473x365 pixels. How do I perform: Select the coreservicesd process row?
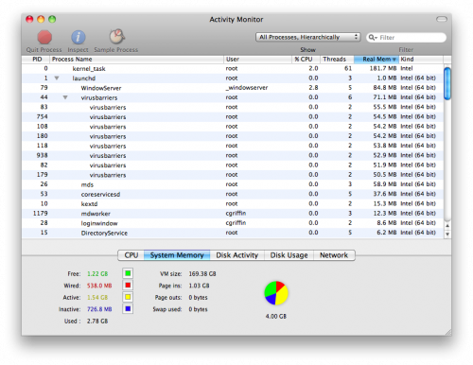pyautogui.click(x=233, y=194)
